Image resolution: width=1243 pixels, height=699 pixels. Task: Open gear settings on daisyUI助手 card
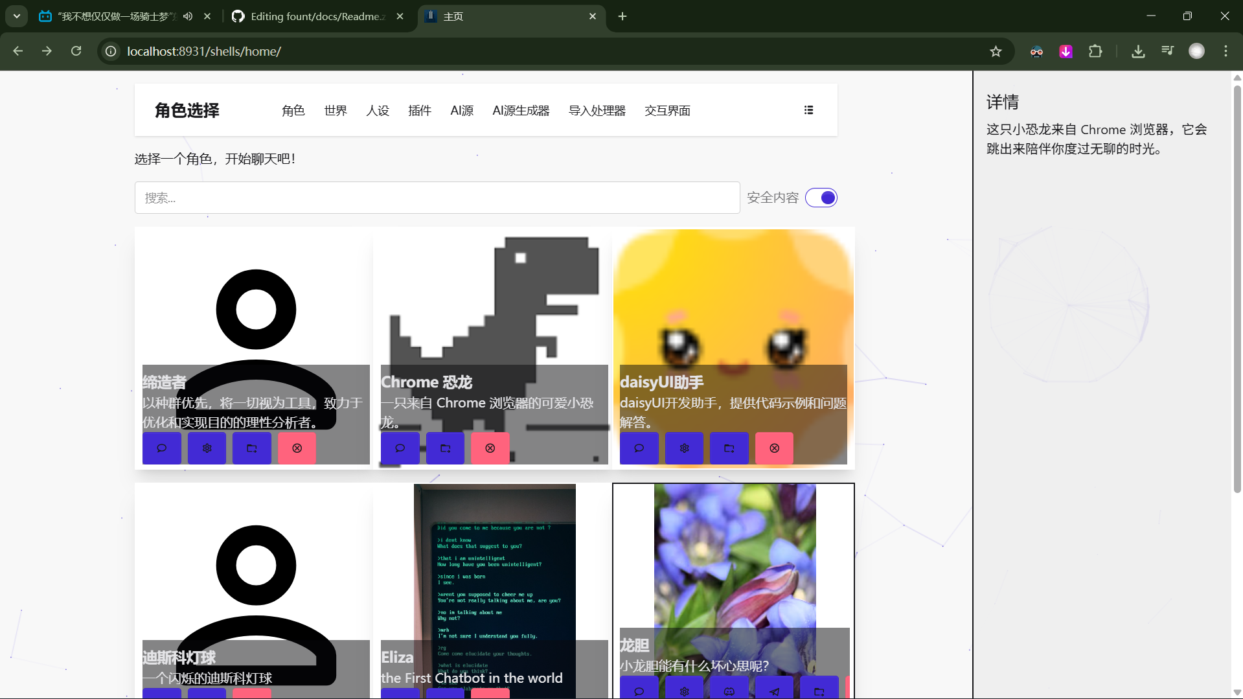684,448
